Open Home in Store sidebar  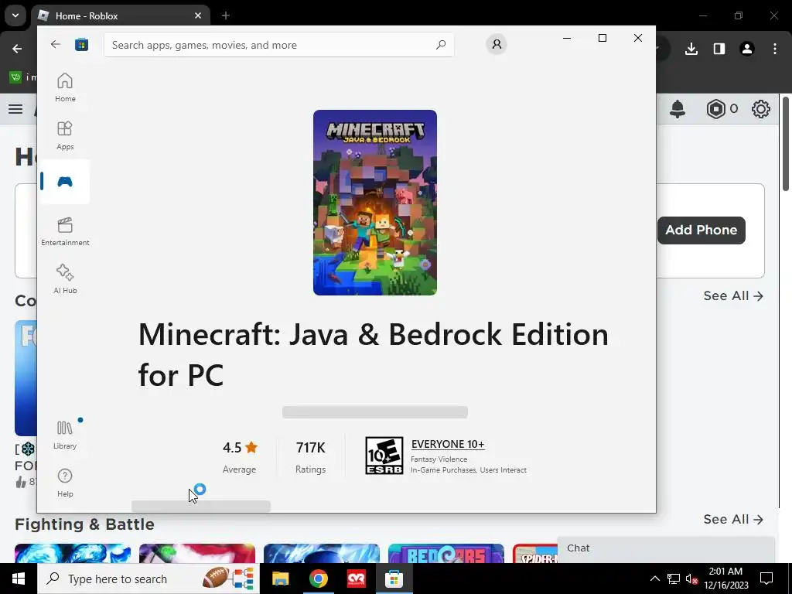click(65, 87)
